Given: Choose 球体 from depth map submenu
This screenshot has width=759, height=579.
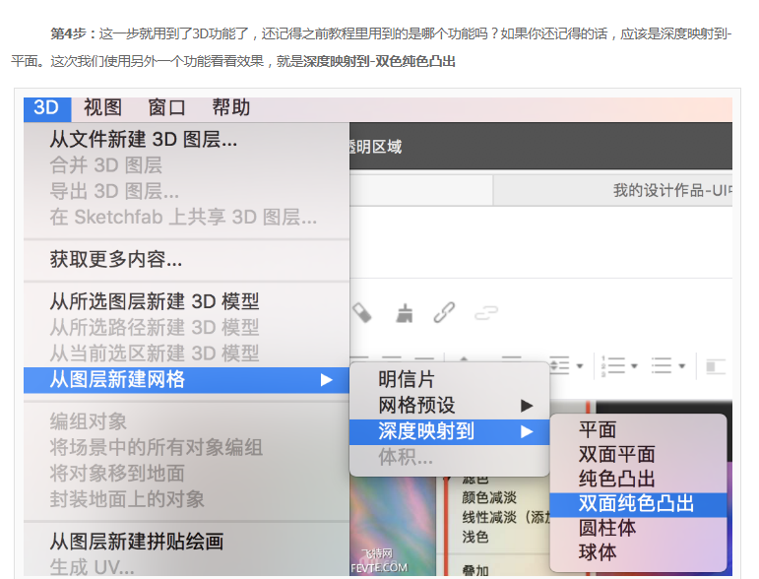Looking at the screenshot, I should point(599,552).
